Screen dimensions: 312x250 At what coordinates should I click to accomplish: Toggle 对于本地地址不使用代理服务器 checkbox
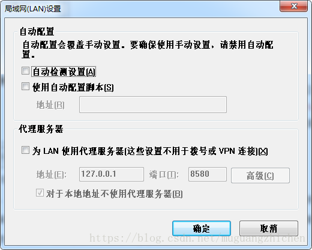pyautogui.click(x=40, y=193)
